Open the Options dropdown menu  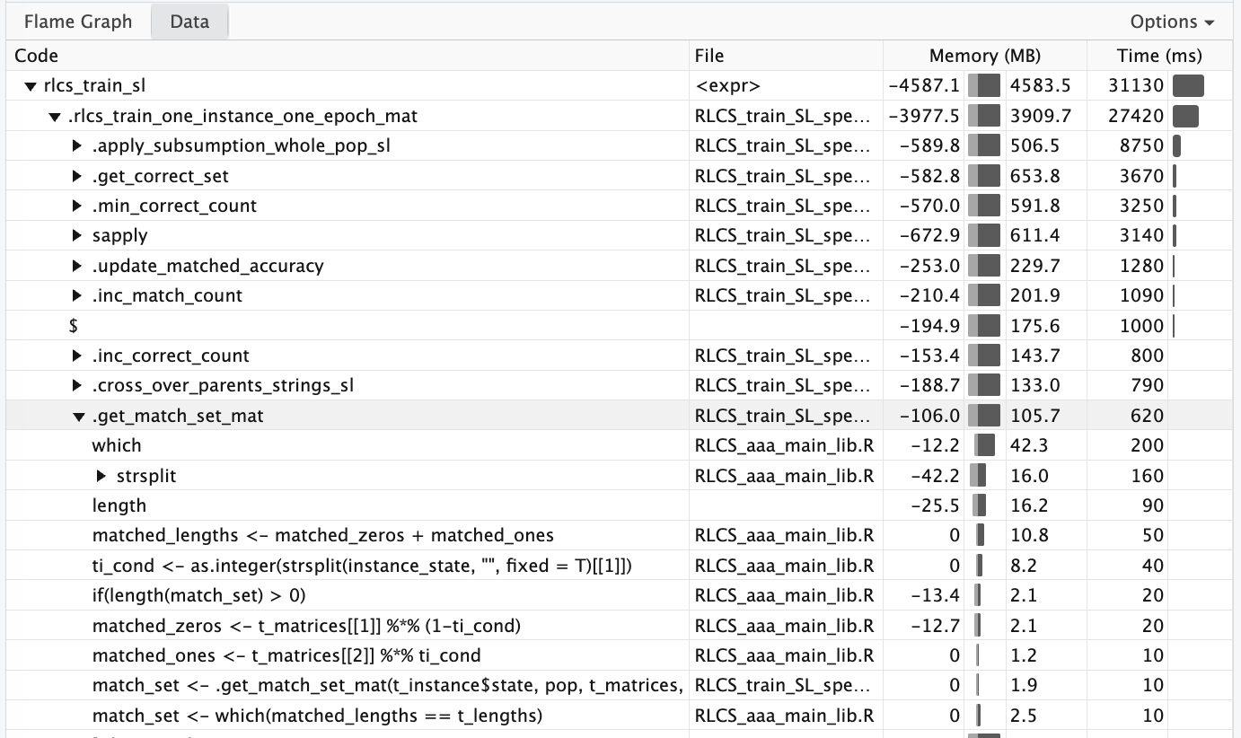pos(1172,22)
